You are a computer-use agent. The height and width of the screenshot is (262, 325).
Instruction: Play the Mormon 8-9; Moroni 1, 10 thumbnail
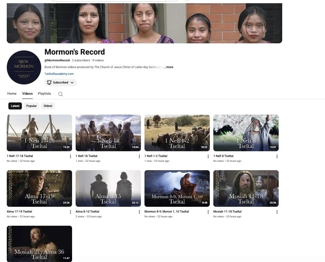[x=177, y=188]
